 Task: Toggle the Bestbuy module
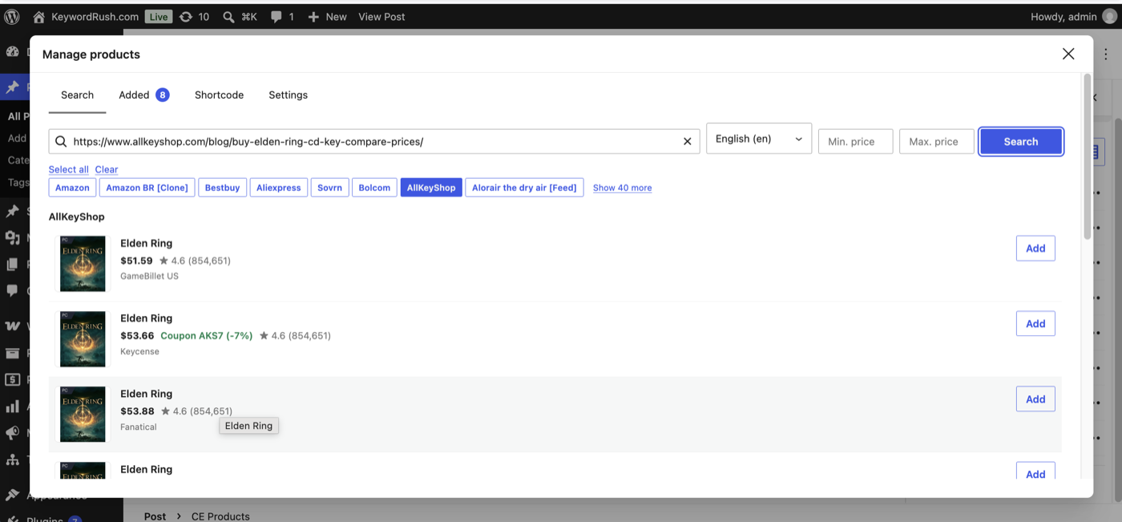222,188
